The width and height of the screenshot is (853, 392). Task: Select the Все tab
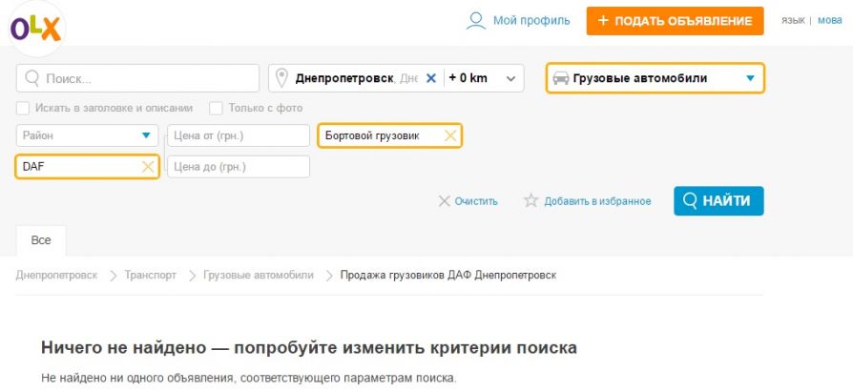tap(41, 240)
